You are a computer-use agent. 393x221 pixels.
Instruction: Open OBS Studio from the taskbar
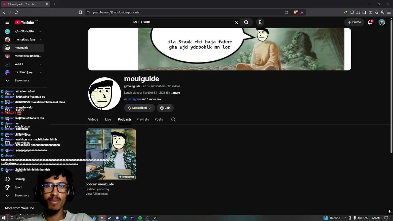(x=147, y=218)
